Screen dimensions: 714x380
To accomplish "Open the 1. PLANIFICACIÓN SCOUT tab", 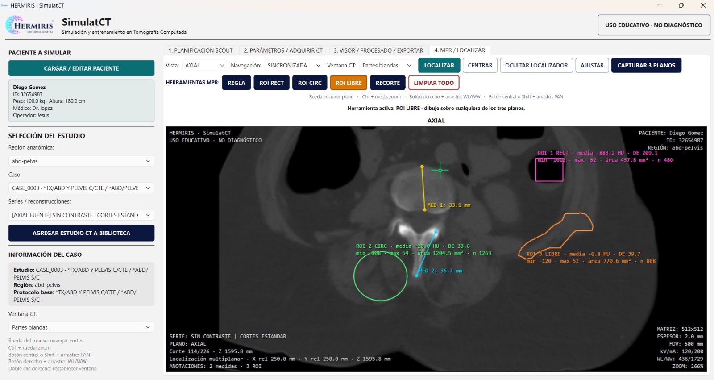I will 201,50.
